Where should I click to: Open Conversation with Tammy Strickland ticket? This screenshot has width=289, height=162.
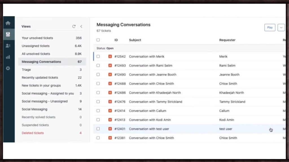(156, 102)
